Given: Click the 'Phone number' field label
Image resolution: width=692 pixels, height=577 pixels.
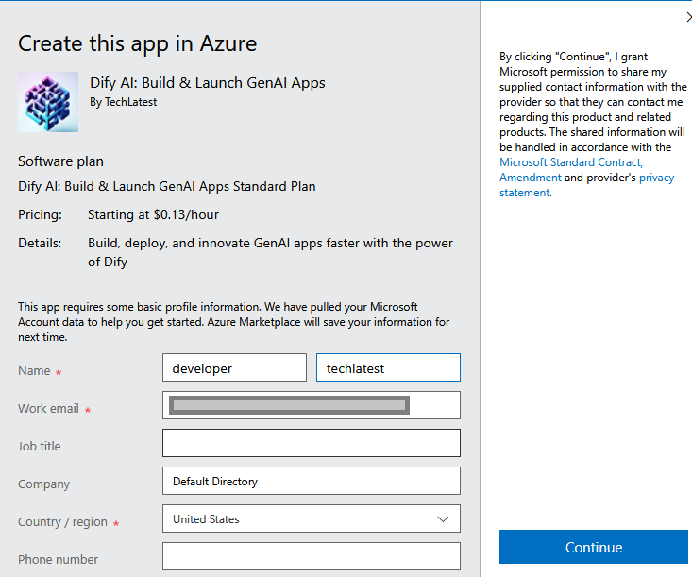Looking at the screenshot, I should tap(58, 560).
